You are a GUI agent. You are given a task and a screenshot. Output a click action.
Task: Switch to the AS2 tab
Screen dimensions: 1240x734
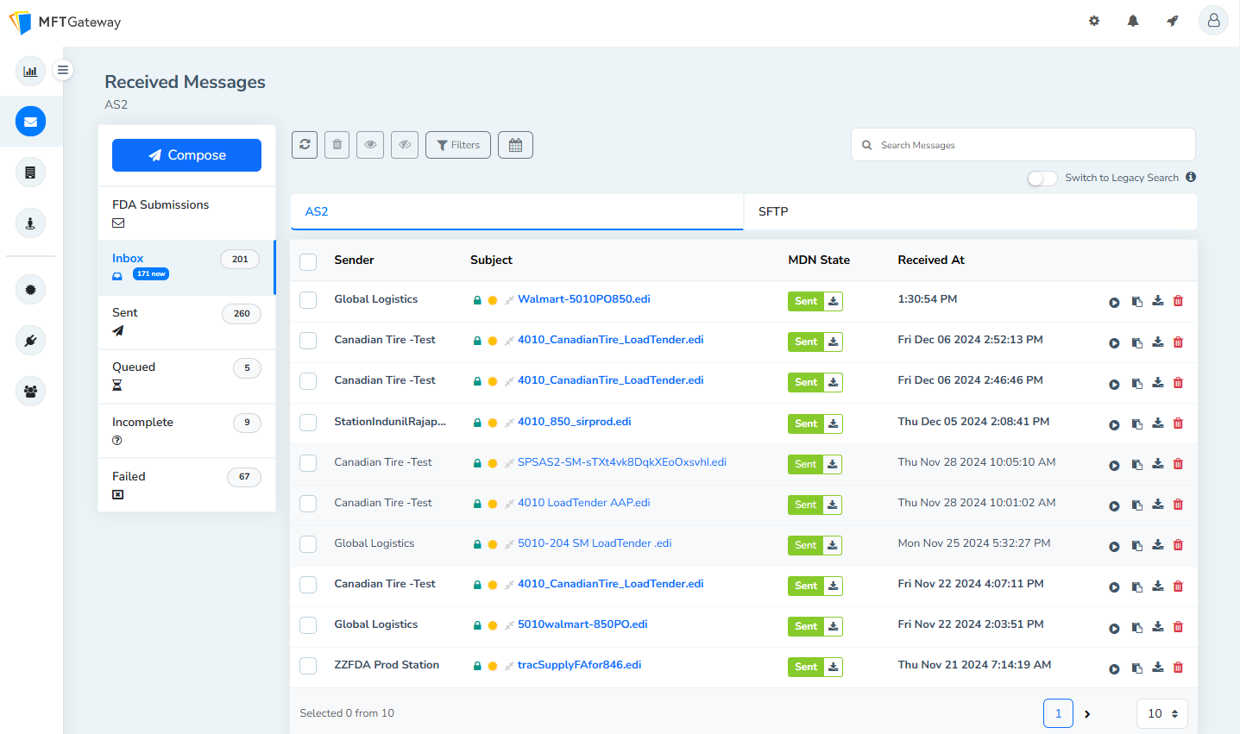(x=517, y=211)
